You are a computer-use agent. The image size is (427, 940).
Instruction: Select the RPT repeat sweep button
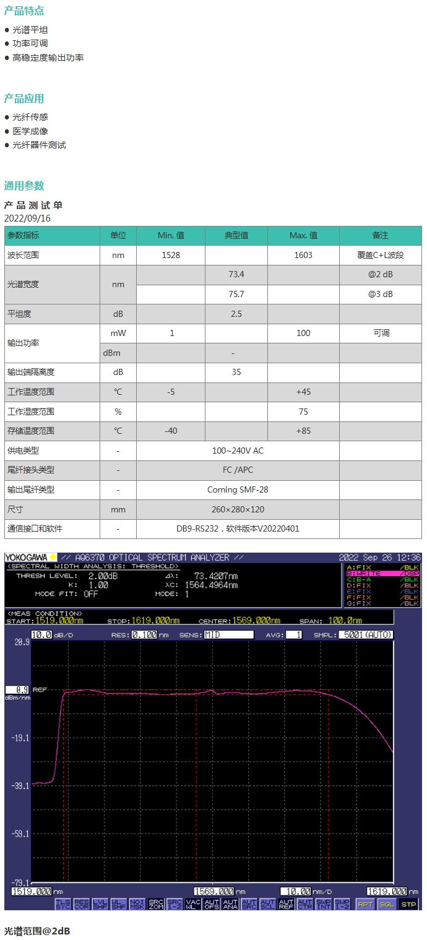[365, 903]
